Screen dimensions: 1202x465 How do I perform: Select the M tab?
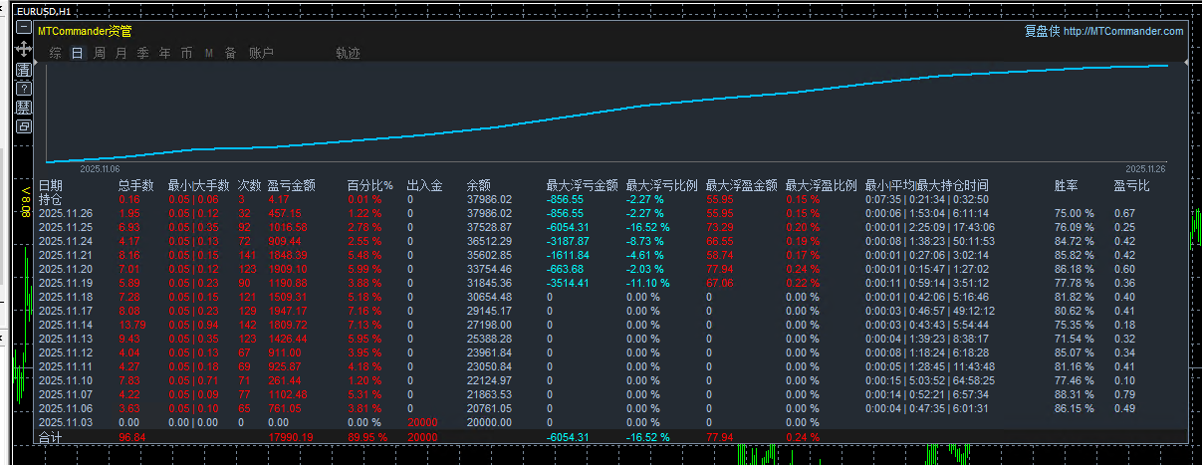click(x=209, y=53)
